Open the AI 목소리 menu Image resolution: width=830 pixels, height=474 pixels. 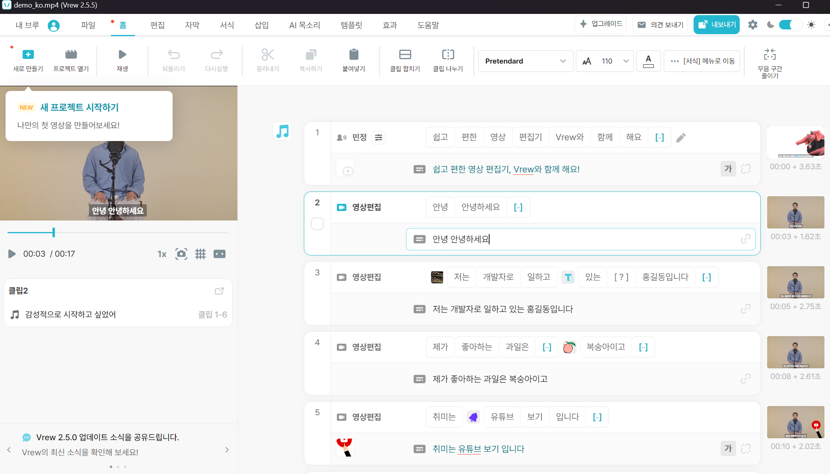[304, 25]
